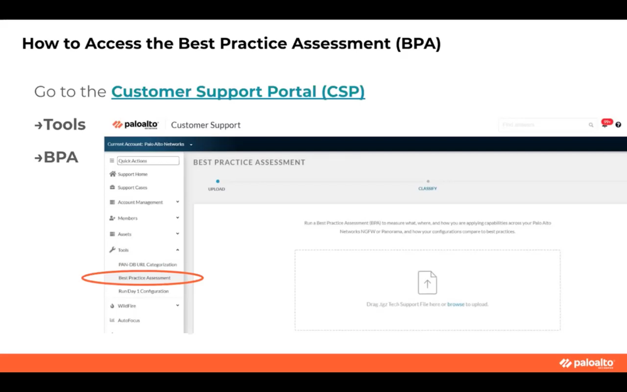This screenshot has width=627, height=392.
Task: Toggle the sidebar hamburger menu icon
Action: (112, 161)
